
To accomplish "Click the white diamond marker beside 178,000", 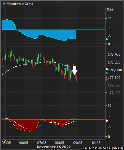I will click(x=107, y=69).
